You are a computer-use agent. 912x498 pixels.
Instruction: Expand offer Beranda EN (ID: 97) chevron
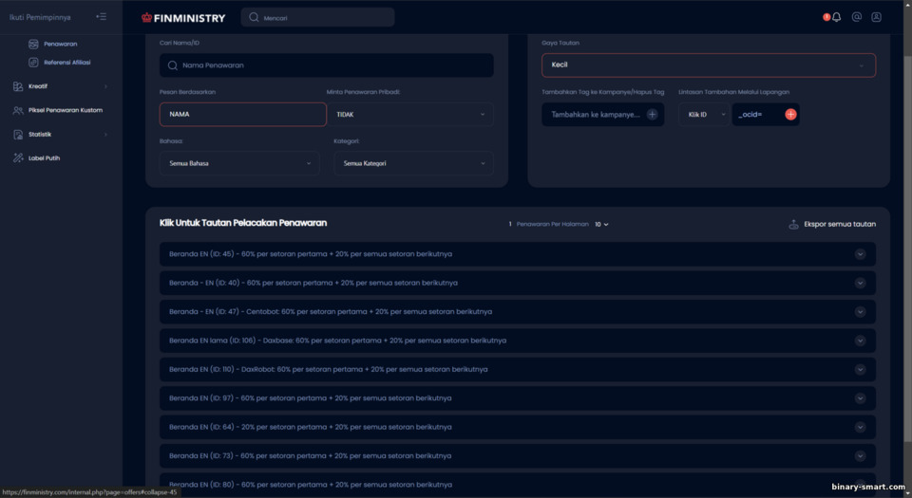click(860, 398)
